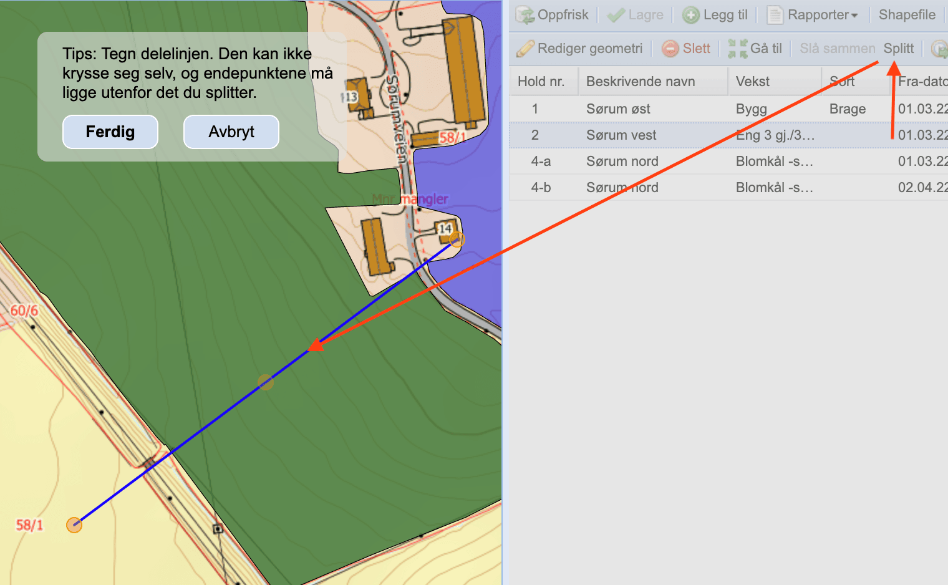The image size is (948, 585).
Task: Click the red Slett delete icon
Action: 670,49
